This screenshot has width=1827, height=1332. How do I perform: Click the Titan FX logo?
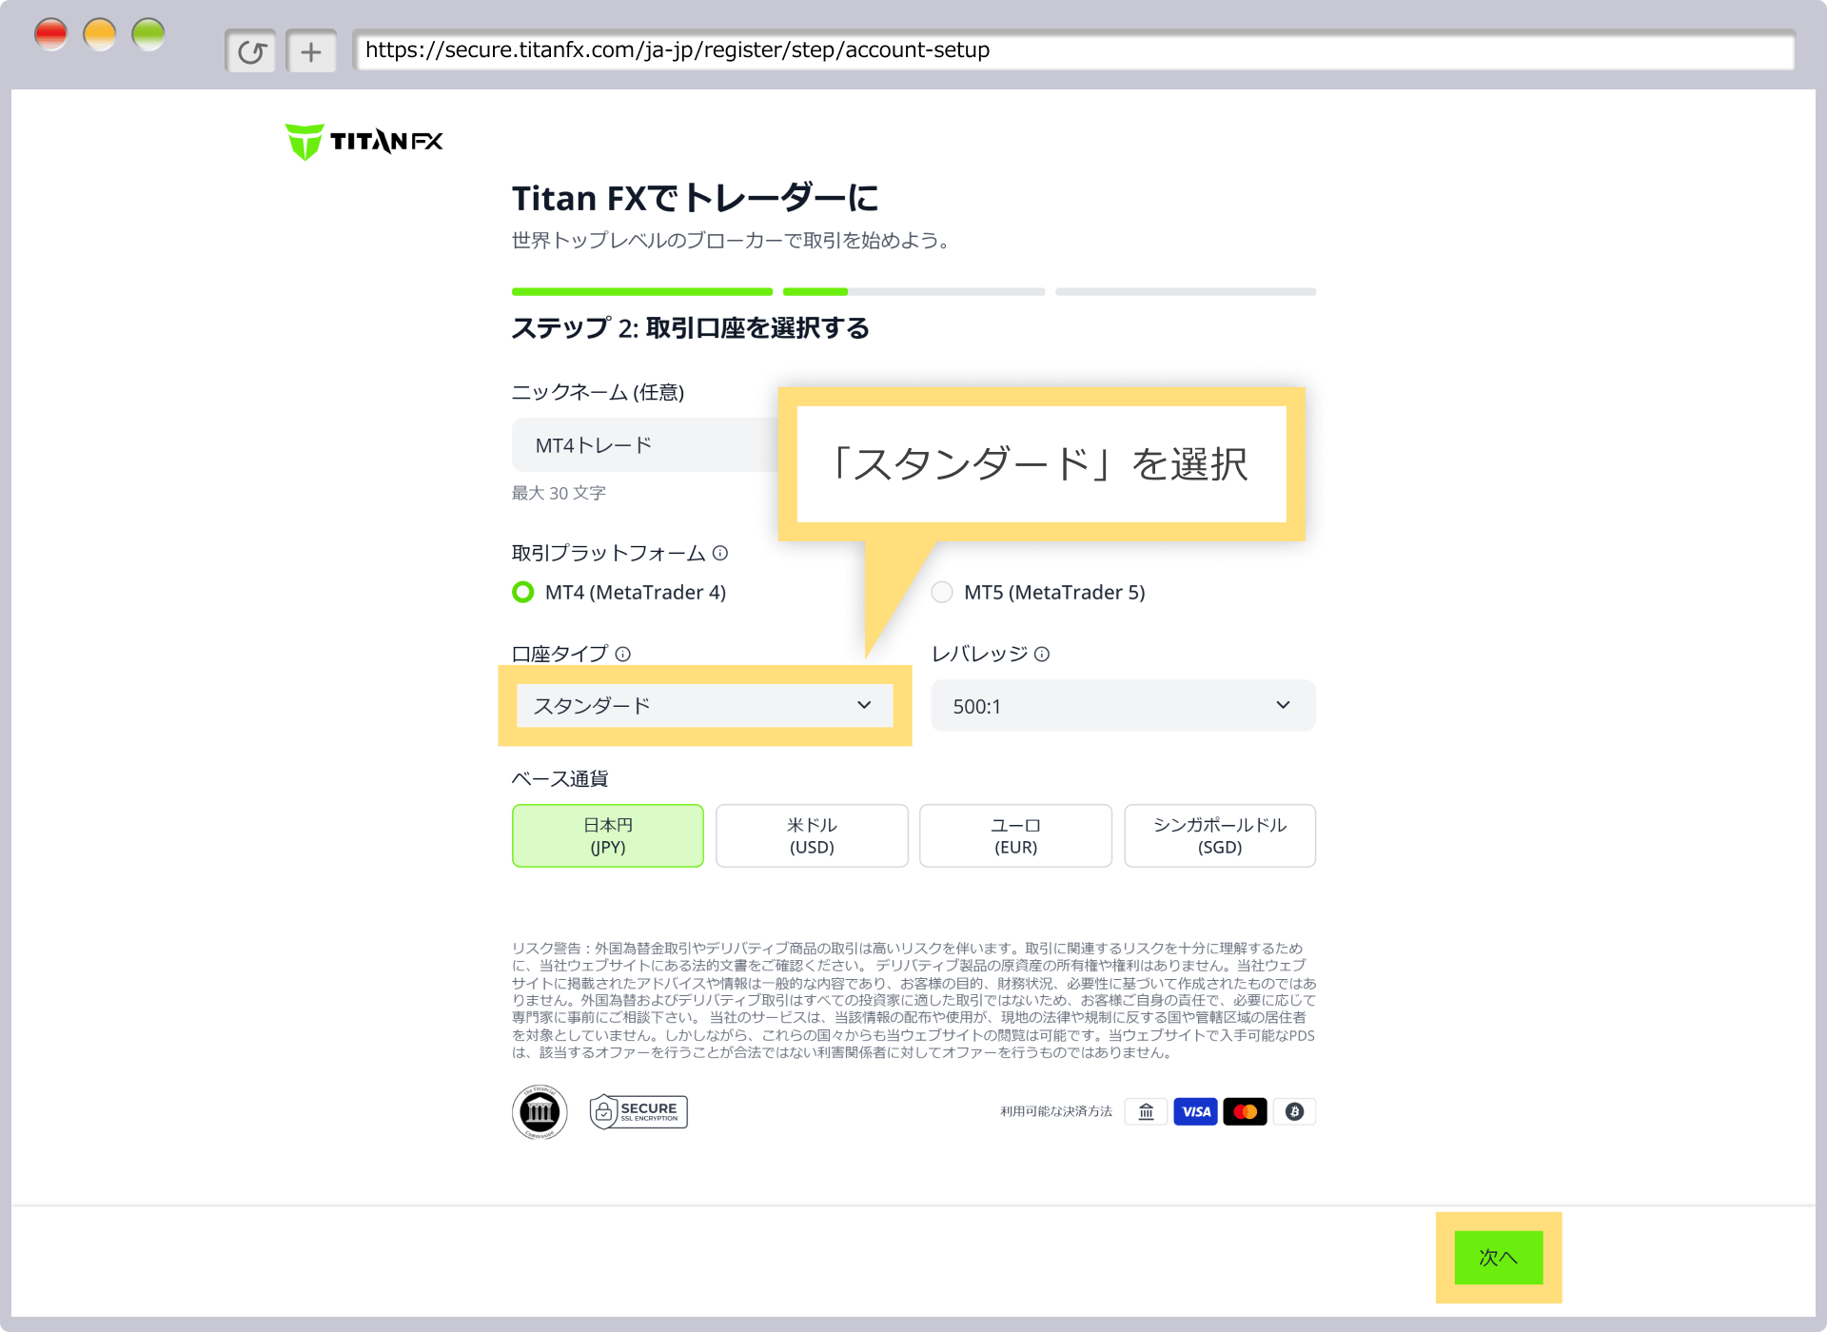(x=363, y=142)
